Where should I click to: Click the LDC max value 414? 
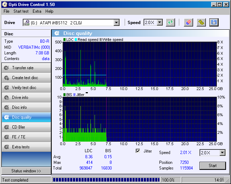click(89, 162)
